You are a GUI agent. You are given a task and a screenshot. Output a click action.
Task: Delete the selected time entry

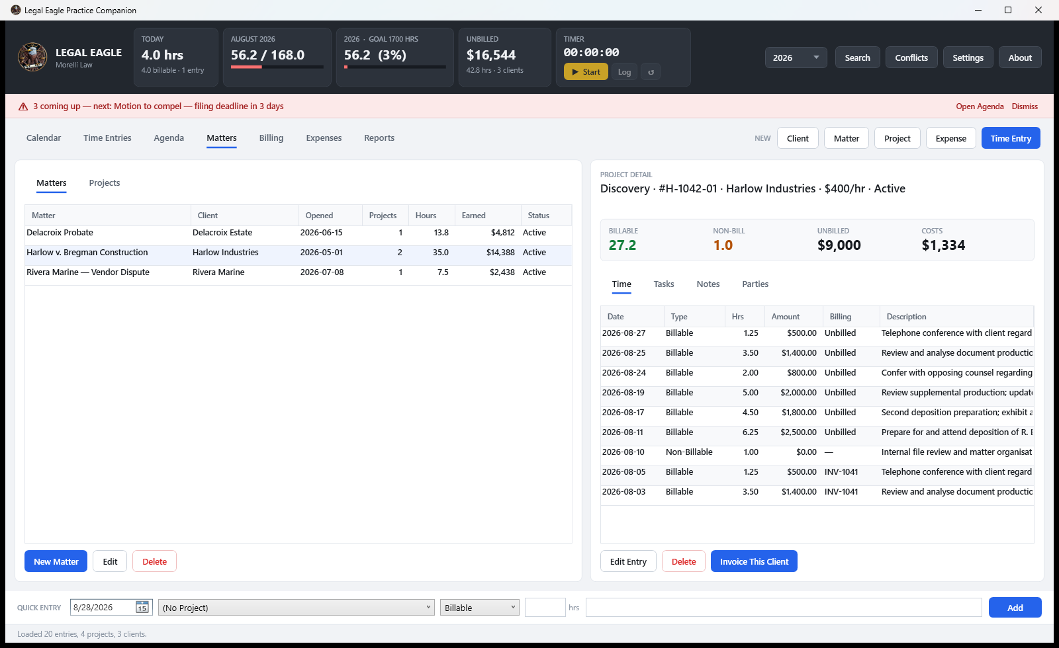coord(684,561)
